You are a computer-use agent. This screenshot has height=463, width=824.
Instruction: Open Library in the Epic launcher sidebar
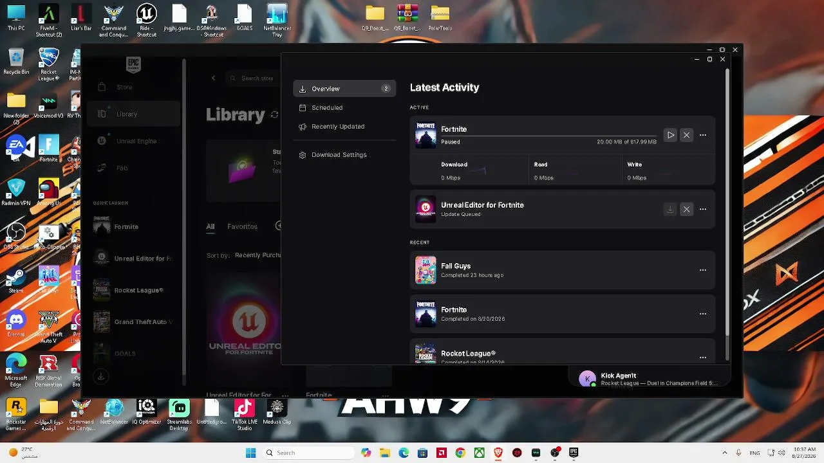[x=133, y=114]
